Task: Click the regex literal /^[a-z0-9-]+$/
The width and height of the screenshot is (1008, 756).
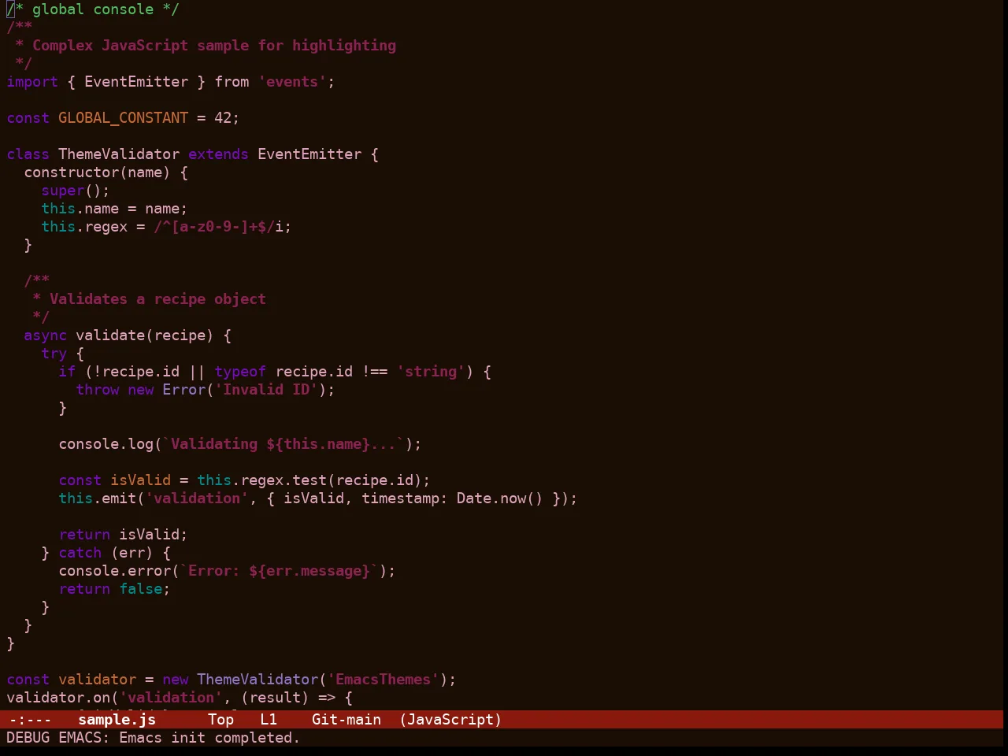Action: (214, 227)
